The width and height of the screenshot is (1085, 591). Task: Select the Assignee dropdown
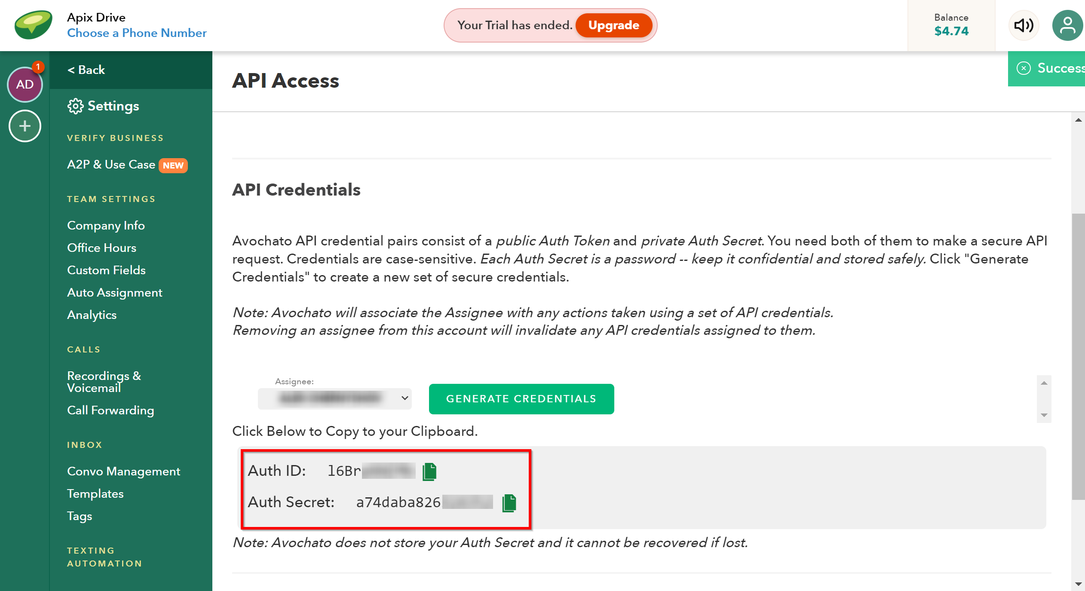(x=335, y=398)
